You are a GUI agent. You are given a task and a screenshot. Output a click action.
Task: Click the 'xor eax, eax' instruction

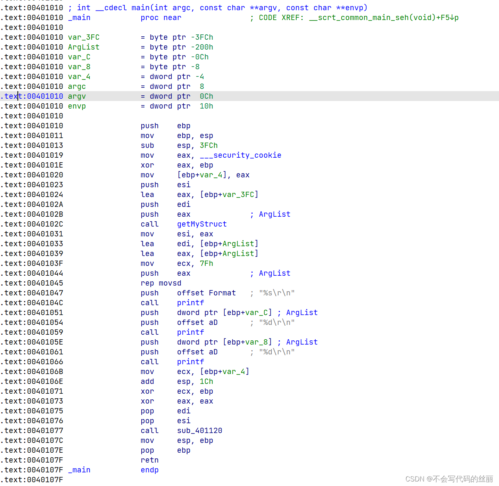(x=177, y=401)
